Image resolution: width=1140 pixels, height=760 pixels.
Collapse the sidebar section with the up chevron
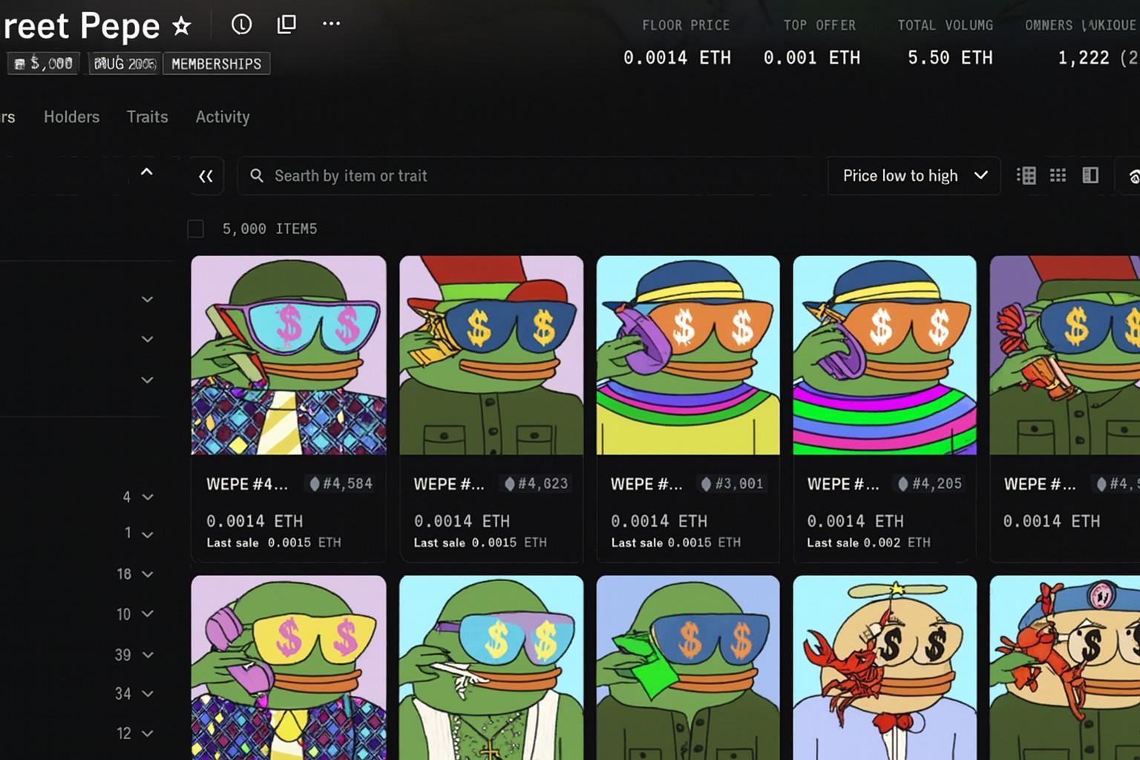pyautogui.click(x=147, y=172)
